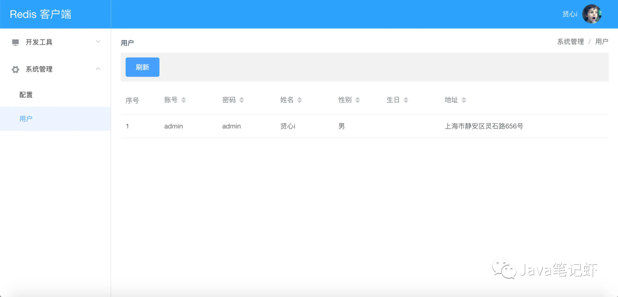Click the 姓名 column header text
The width and height of the screenshot is (618, 297).
pos(287,100)
